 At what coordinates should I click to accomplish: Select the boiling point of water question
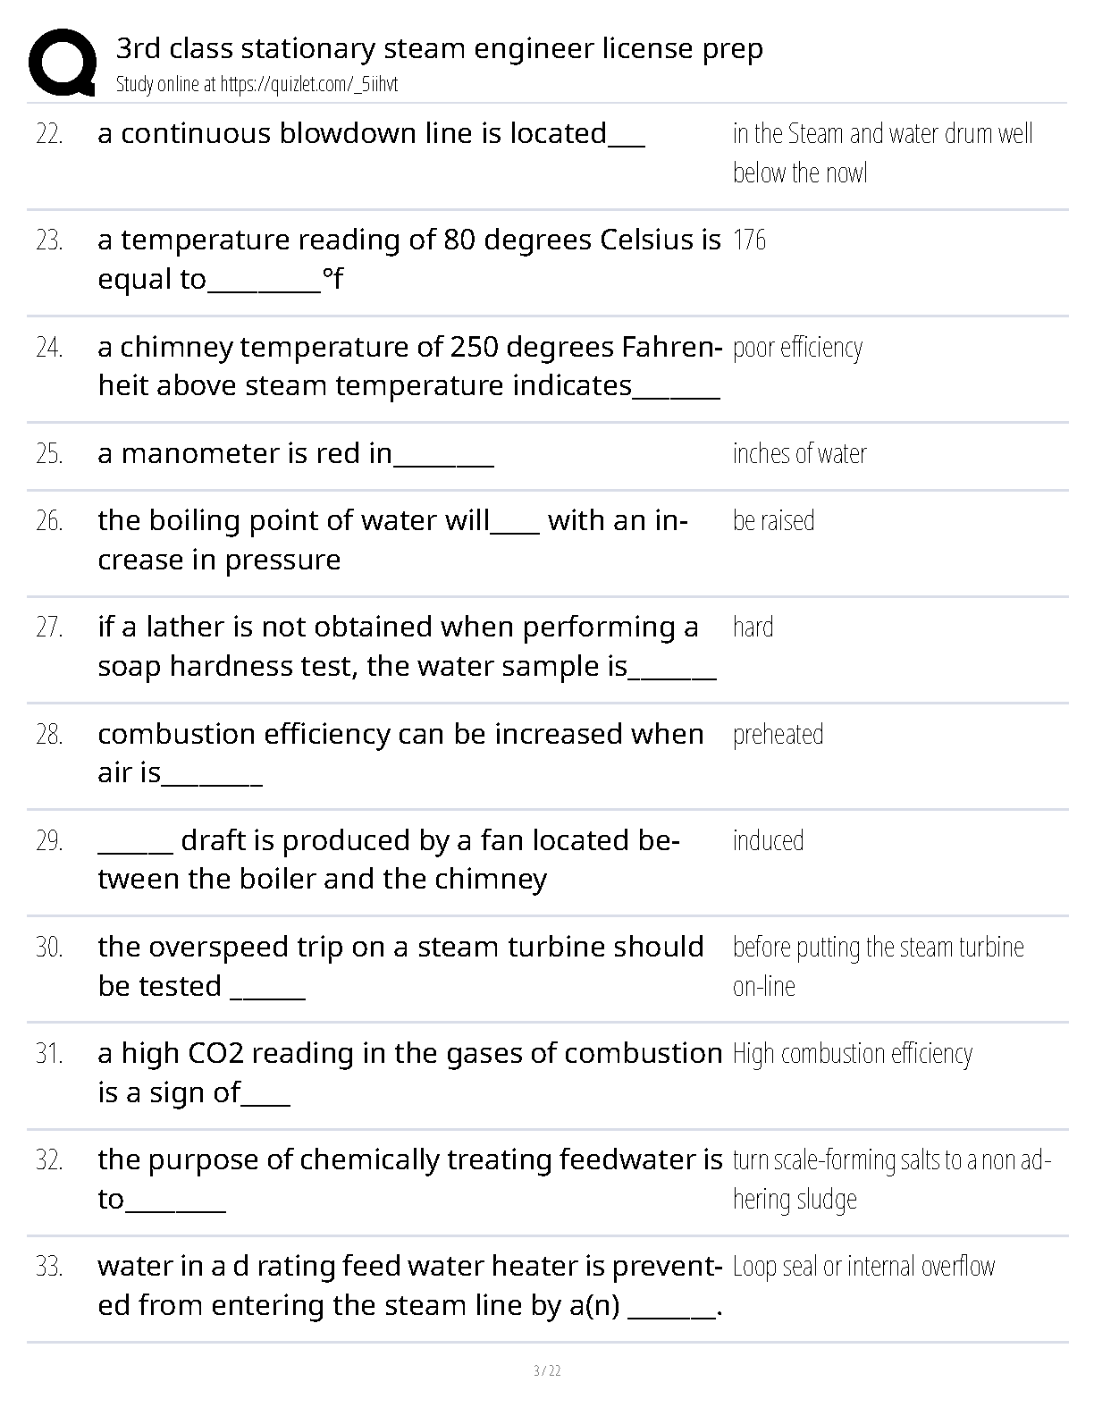coord(392,540)
